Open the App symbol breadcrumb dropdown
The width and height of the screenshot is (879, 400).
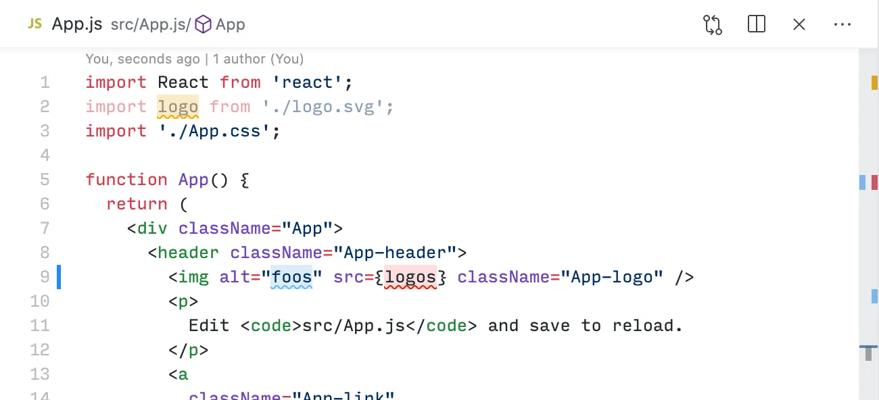point(230,24)
